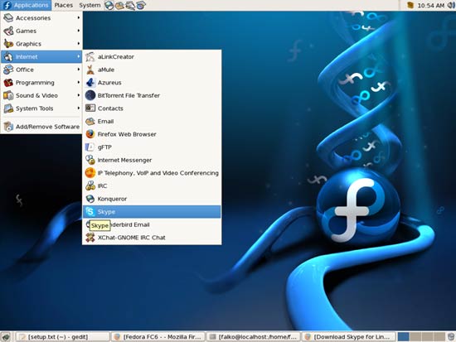Open the Applications menu in top panel
Screen dimensions: 456x342
pyautogui.click(x=26, y=5)
